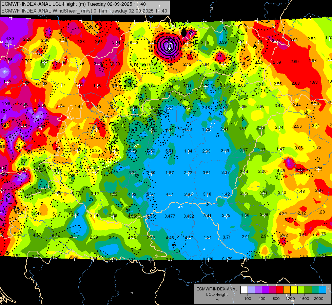Click the wind shear value 2.90

[207, 151]
